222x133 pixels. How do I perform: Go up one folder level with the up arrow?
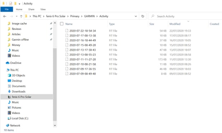[x=21, y=16]
